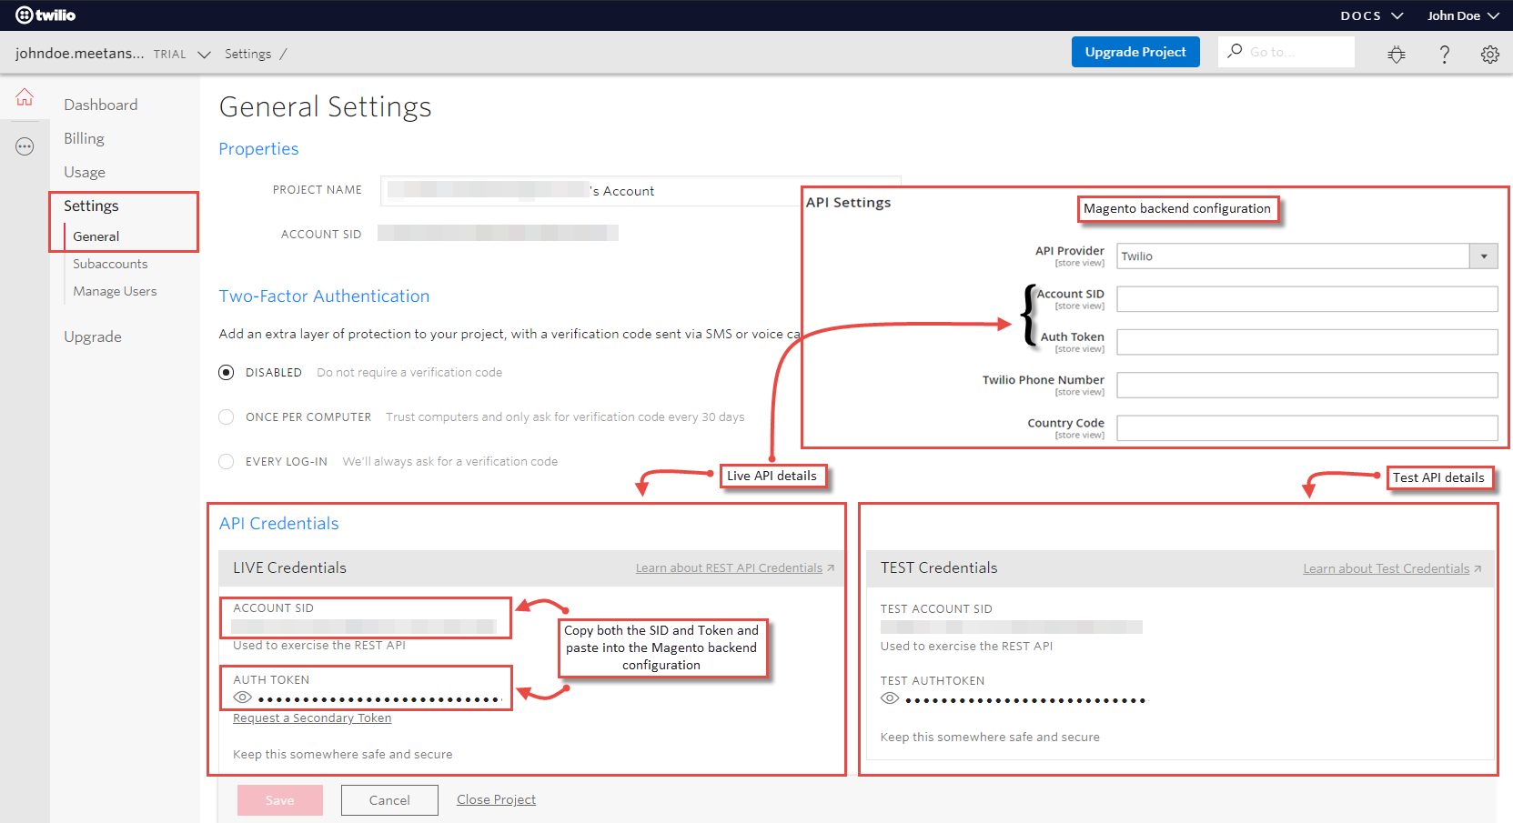The image size is (1513, 823).
Task: Click the Save button
Action: pos(280,800)
